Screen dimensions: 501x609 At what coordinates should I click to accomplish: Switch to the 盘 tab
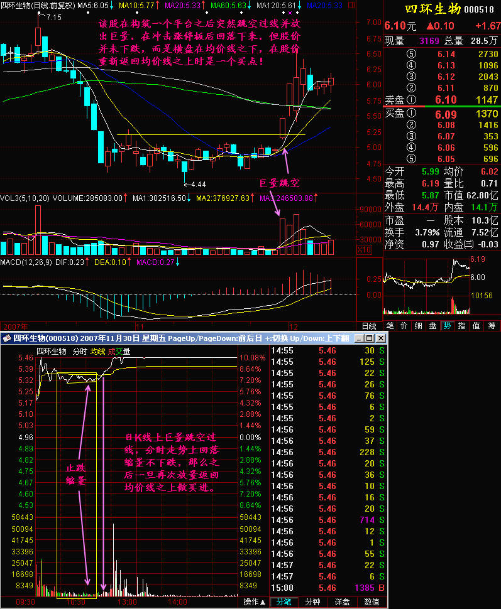coord(432,325)
